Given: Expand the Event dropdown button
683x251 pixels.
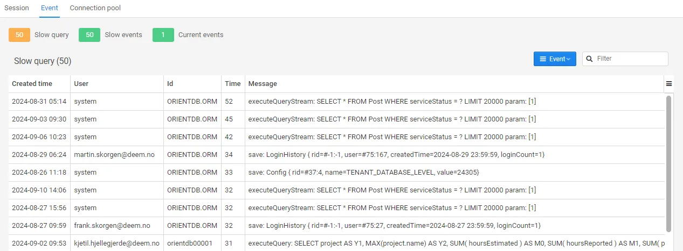Looking at the screenshot, I should 555,59.
